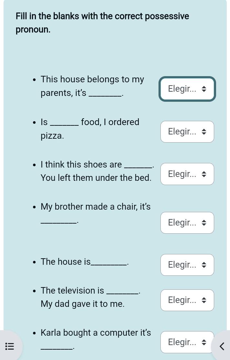Open the dropdown next to 'The house is'
The image size is (230, 360).
(x=187, y=265)
